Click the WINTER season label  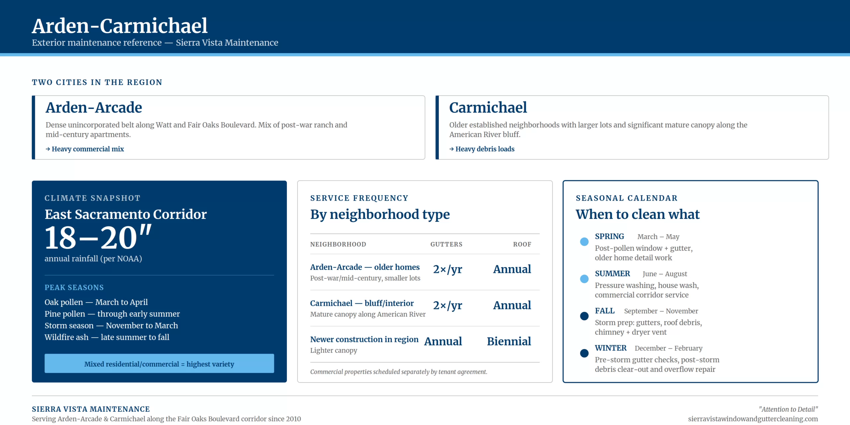pyautogui.click(x=611, y=348)
